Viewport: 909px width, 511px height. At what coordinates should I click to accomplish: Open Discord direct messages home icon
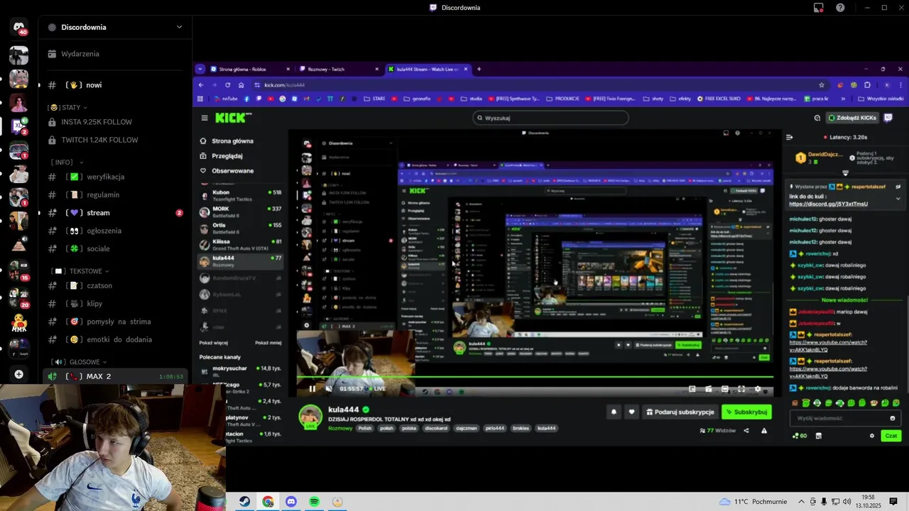[x=19, y=27]
